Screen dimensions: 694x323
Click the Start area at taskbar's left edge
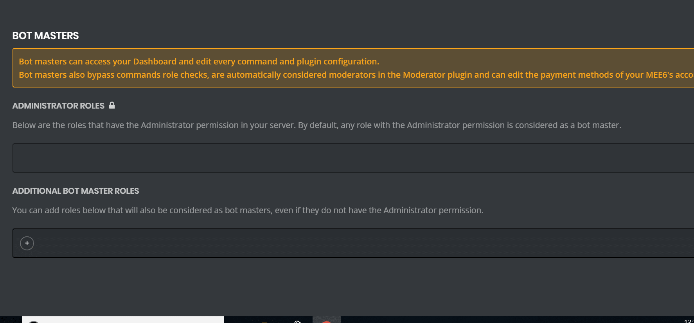tap(10, 320)
